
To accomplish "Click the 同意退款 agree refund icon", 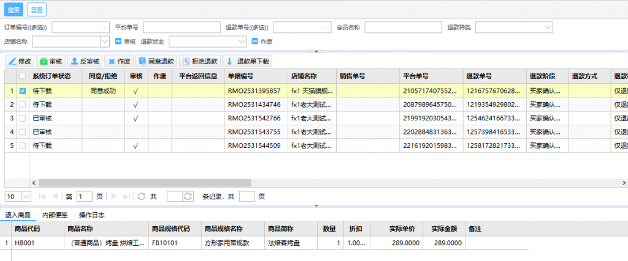I will tap(142, 61).
